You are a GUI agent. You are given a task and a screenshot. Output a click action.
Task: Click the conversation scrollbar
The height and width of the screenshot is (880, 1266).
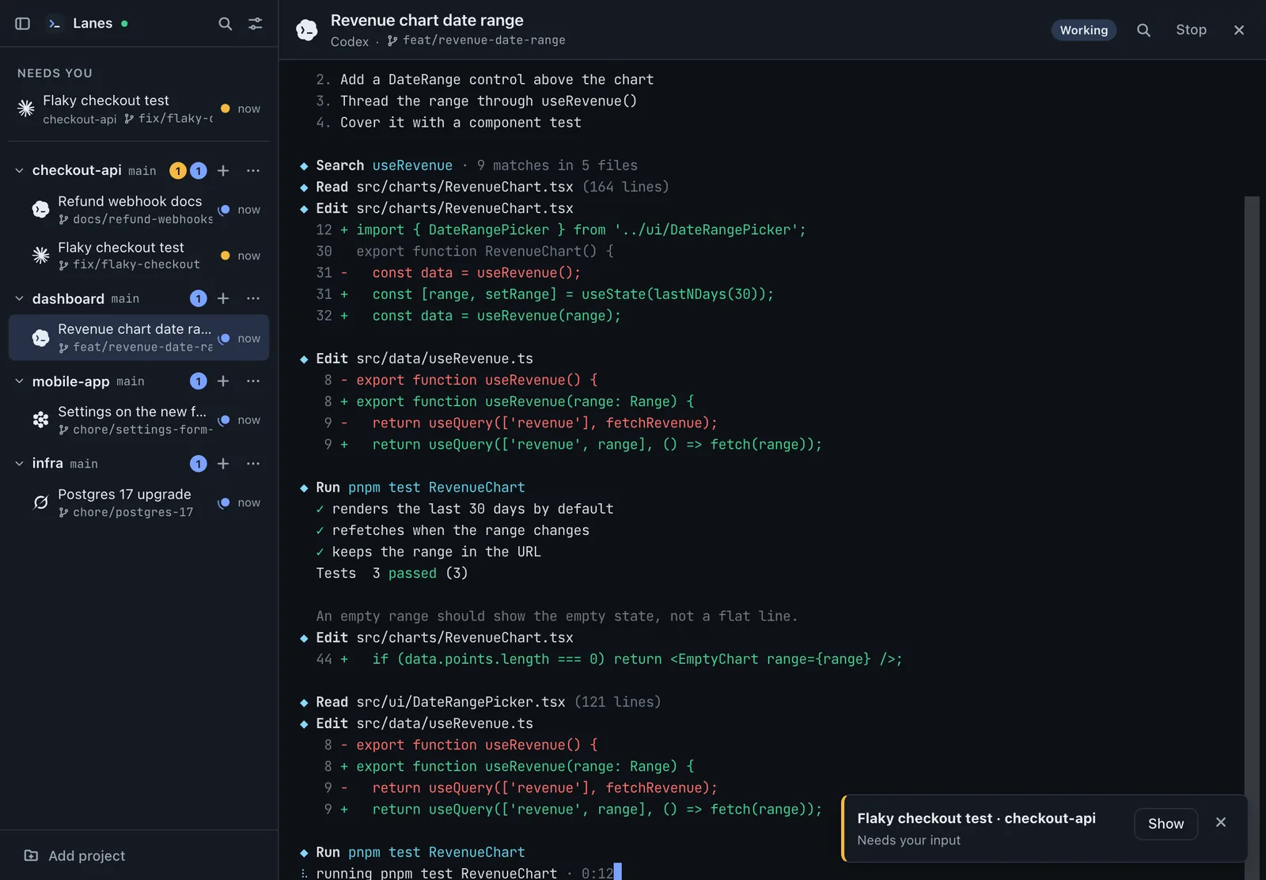(1251, 538)
